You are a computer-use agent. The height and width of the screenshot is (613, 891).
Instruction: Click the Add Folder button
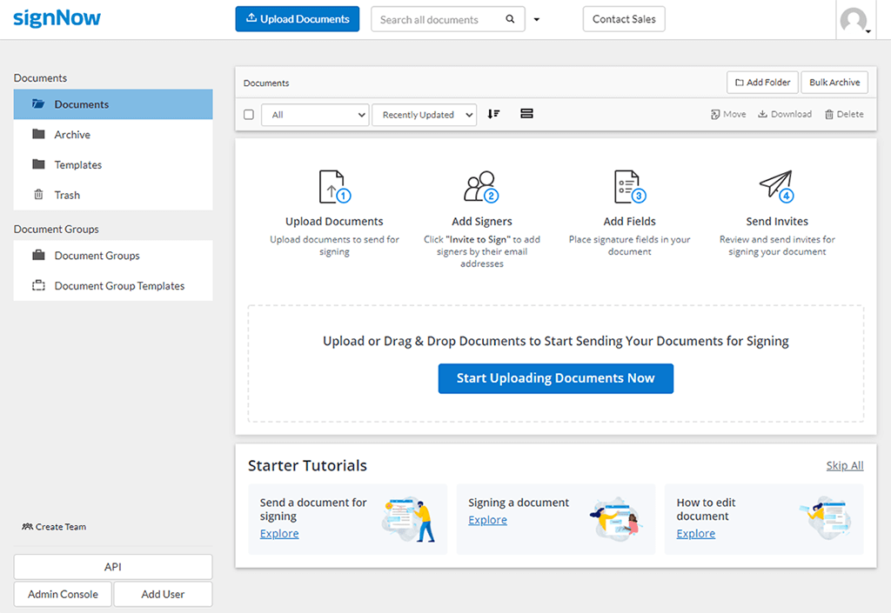pyautogui.click(x=762, y=83)
